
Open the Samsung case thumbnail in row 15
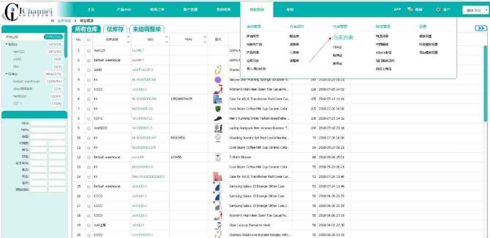(x=218, y=186)
